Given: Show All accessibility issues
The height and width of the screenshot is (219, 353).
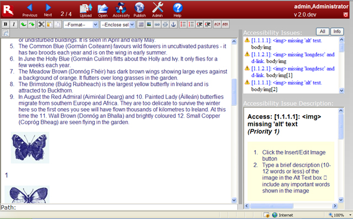Looking at the screenshot, I should (322, 31).
